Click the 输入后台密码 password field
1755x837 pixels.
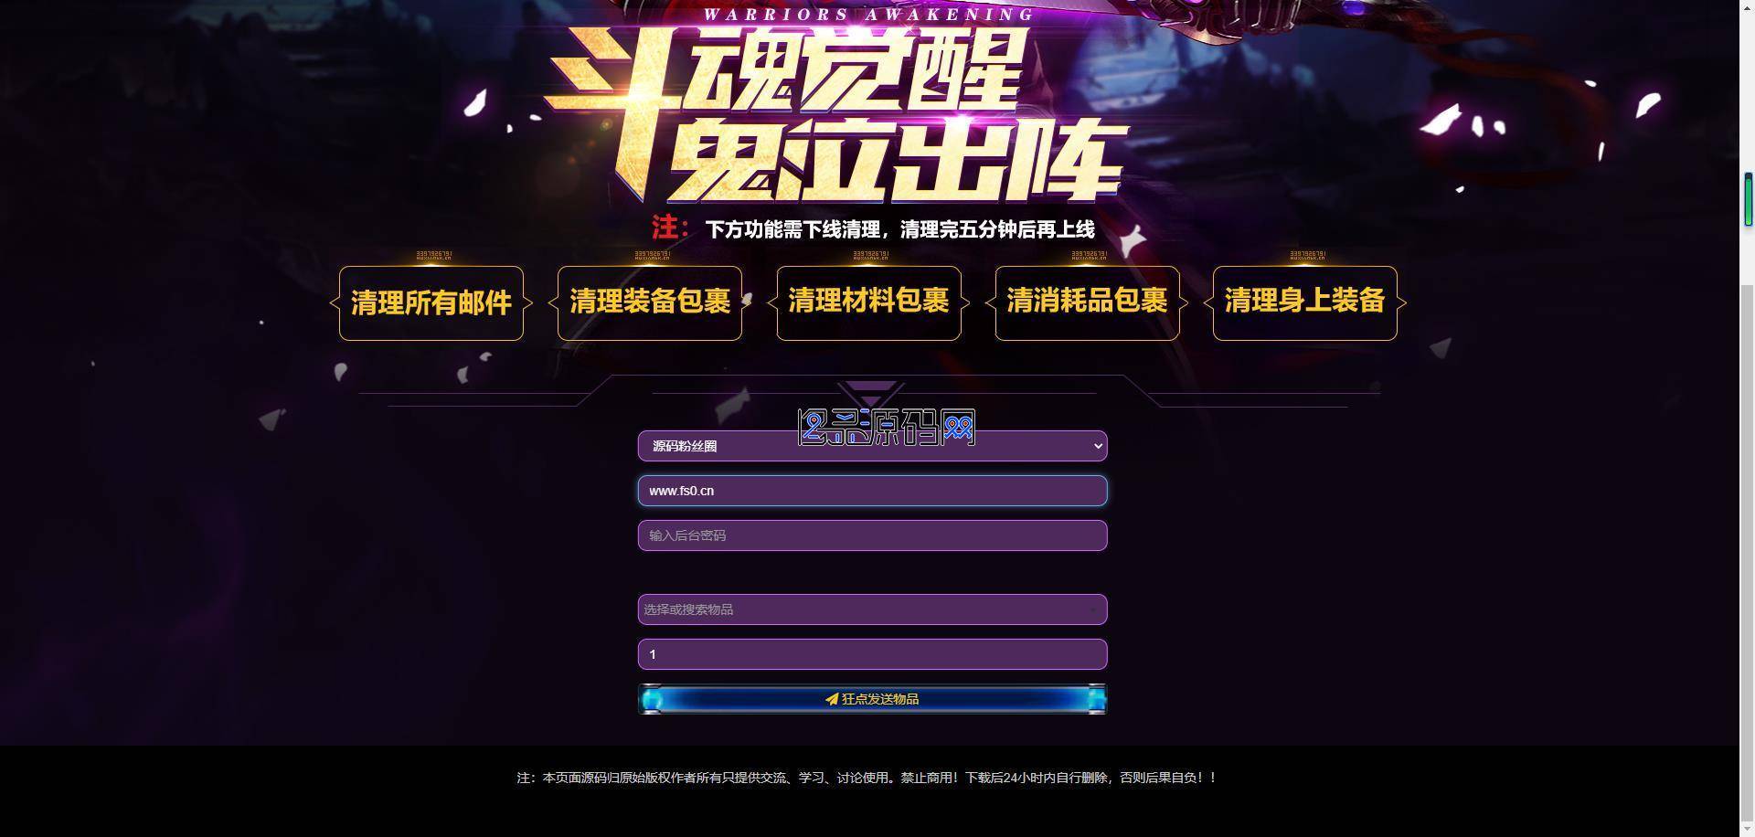pyautogui.click(x=872, y=535)
